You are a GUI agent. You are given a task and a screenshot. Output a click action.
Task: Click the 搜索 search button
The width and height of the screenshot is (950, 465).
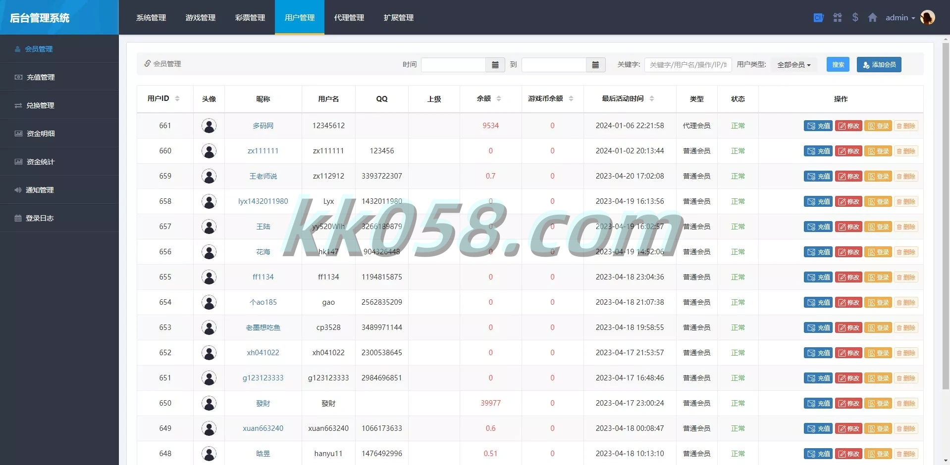(838, 65)
